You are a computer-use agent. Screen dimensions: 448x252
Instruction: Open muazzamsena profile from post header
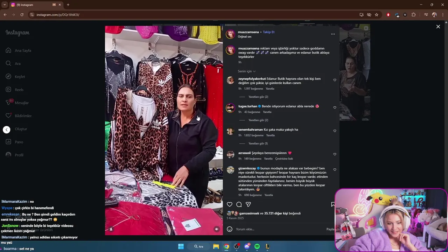pyautogui.click(x=248, y=32)
